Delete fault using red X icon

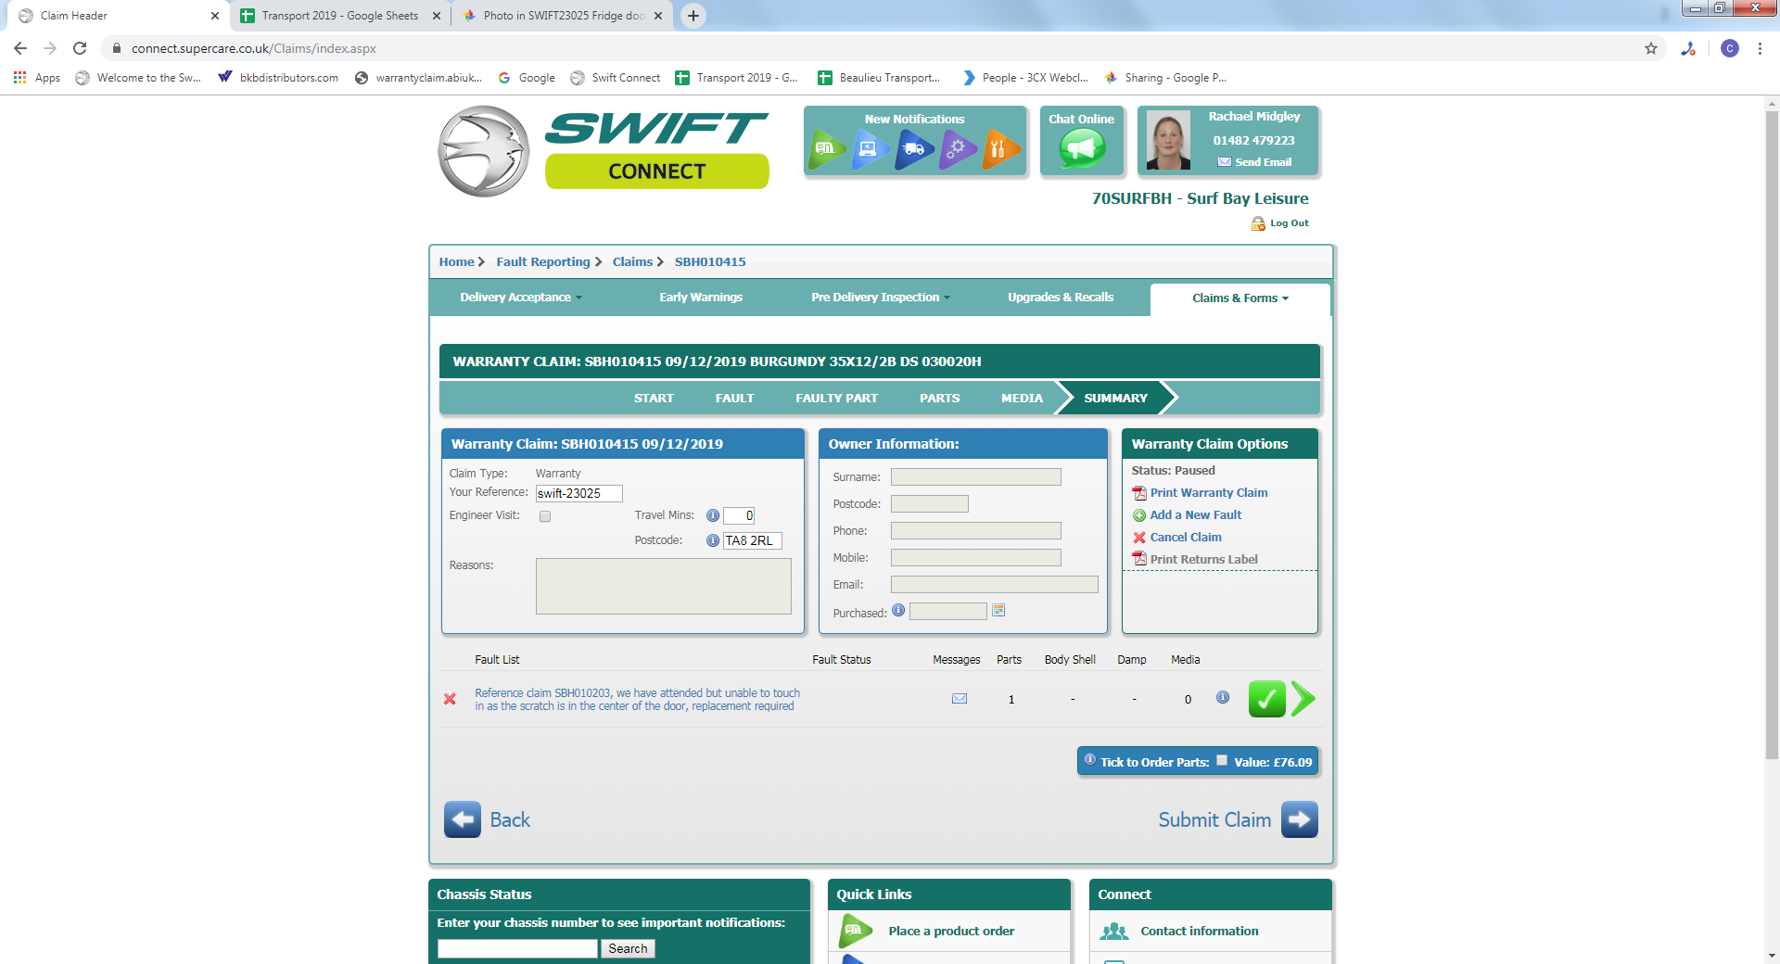point(450,699)
